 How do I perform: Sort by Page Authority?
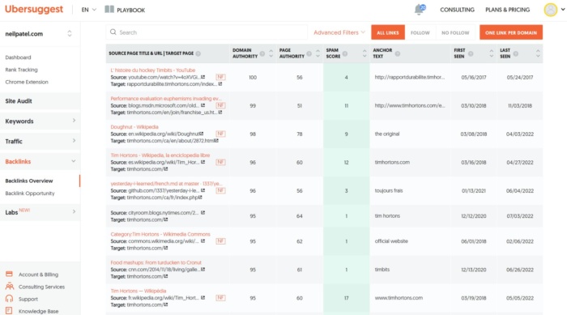coord(318,53)
